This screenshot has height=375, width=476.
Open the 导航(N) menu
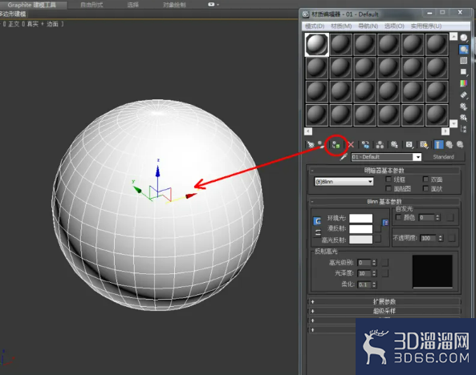tap(368, 26)
